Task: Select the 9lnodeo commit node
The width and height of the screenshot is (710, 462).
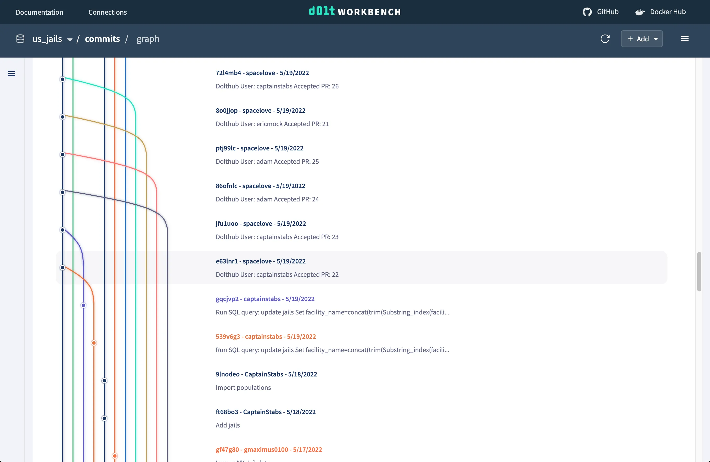Action: pyautogui.click(x=104, y=381)
